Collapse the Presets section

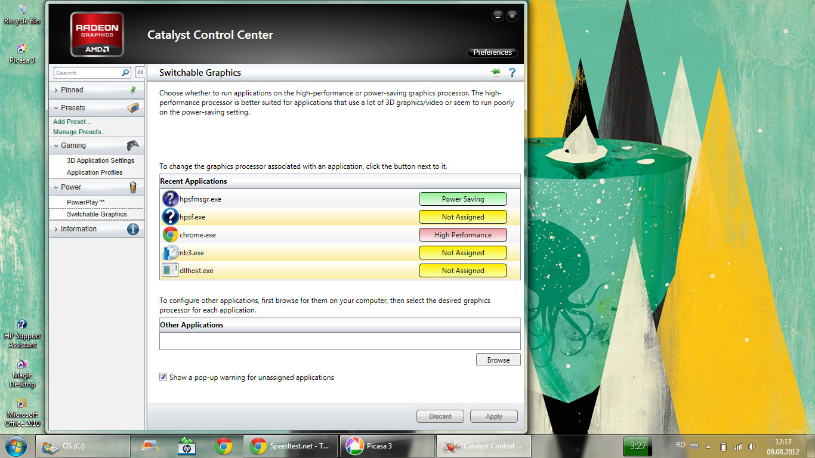point(97,108)
